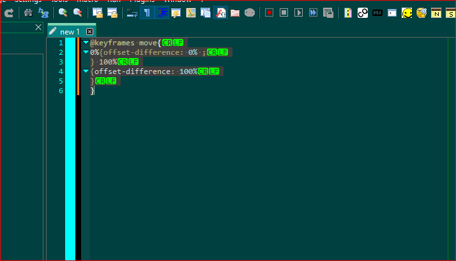The image size is (456, 261).
Task: Run macro multiple times icon
Action: click(313, 13)
